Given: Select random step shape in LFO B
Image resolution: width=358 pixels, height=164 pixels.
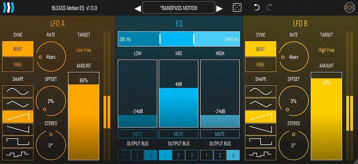Looking at the screenshot, I should pos(260,155).
